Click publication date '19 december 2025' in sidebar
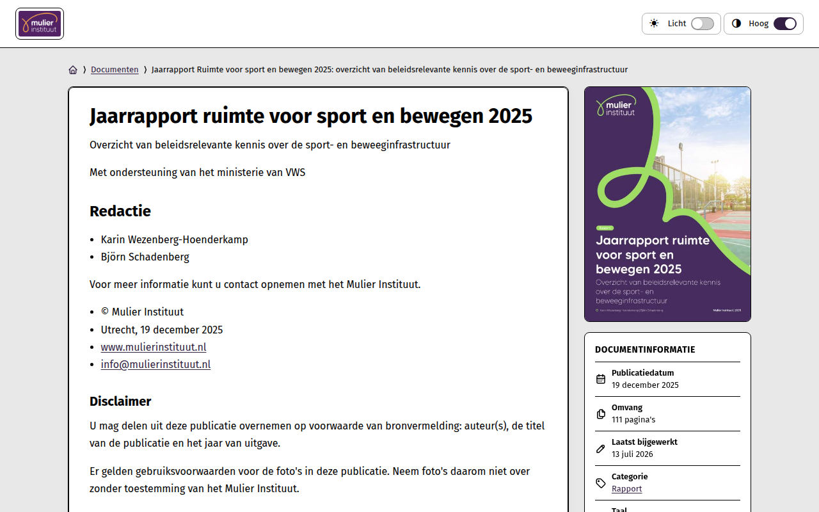The height and width of the screenshot is (512, 819). (645, 385)
